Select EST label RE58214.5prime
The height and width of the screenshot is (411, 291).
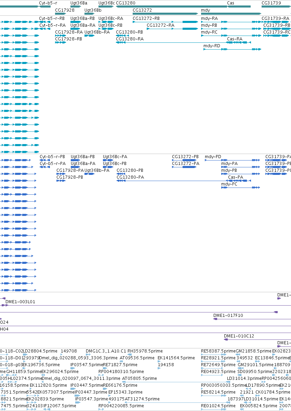pos(218,392)
